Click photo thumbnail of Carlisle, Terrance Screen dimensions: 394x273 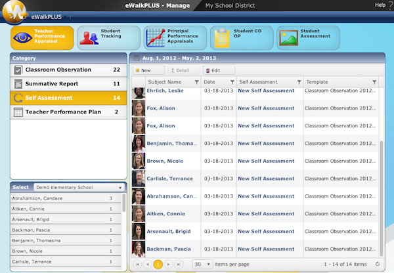139,178
